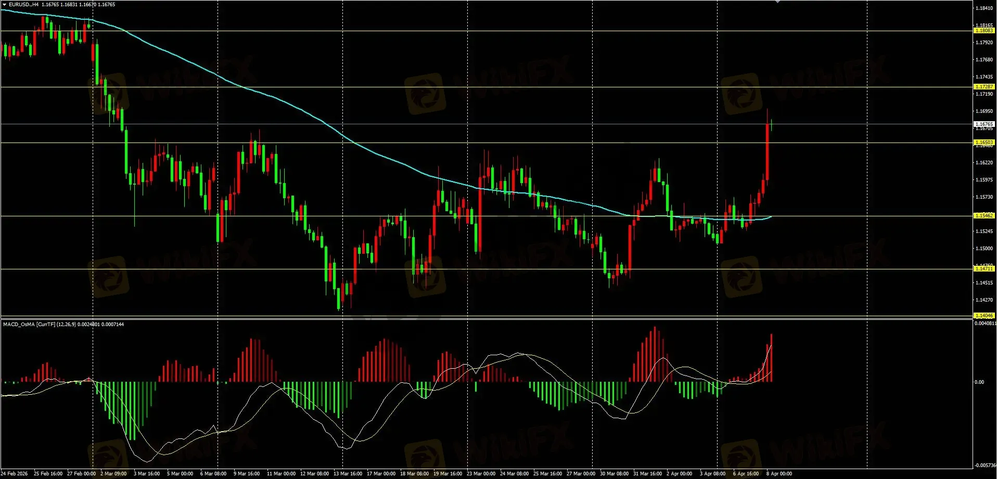Open the EURUSD chart menu arrow

(x=4, y=4)
